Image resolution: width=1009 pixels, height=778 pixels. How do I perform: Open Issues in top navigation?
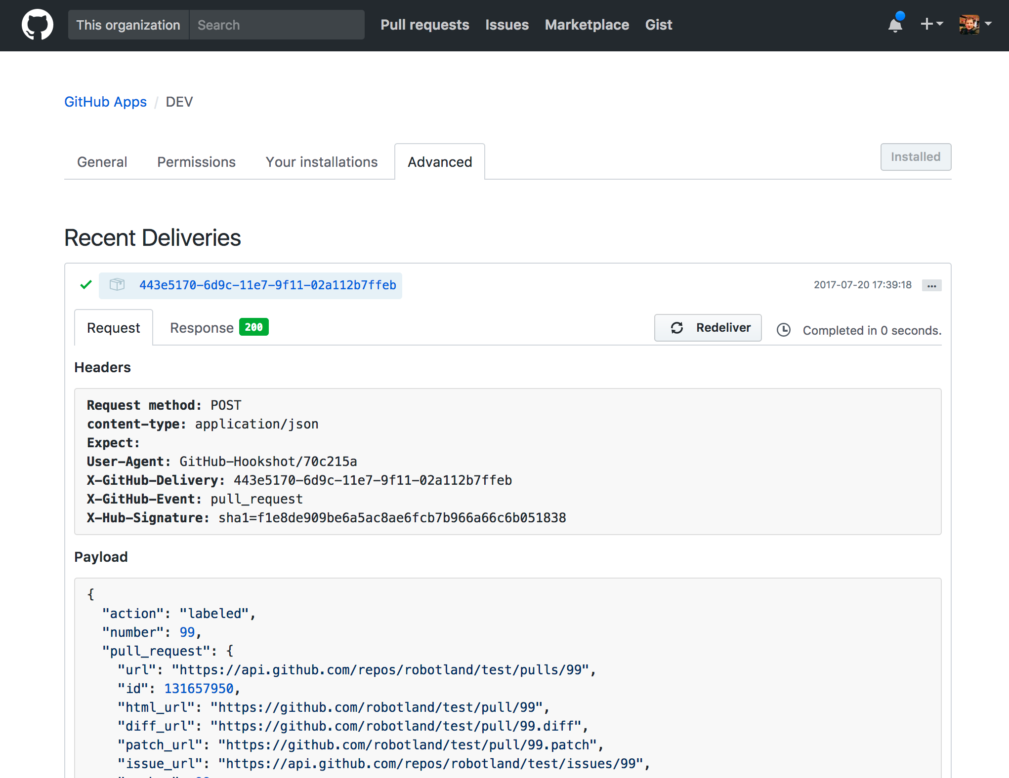click(x=507, y=25)
